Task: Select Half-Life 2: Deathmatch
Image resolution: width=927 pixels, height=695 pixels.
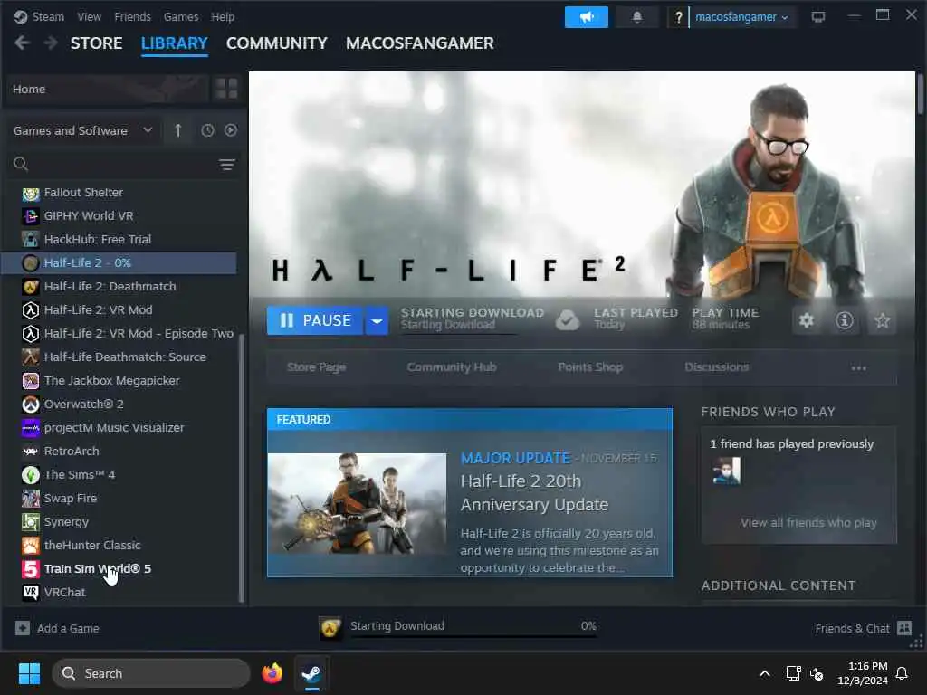Action: [x=119, y=287]
